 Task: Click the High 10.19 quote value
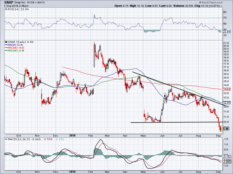point(137,6)
